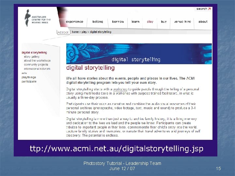This screenshot has width=235, height=176.
Task: Click the Australian Centre for the Moving Image text
Action: click(41, 20)
